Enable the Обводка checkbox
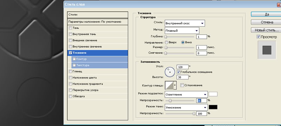 [71, 96]
